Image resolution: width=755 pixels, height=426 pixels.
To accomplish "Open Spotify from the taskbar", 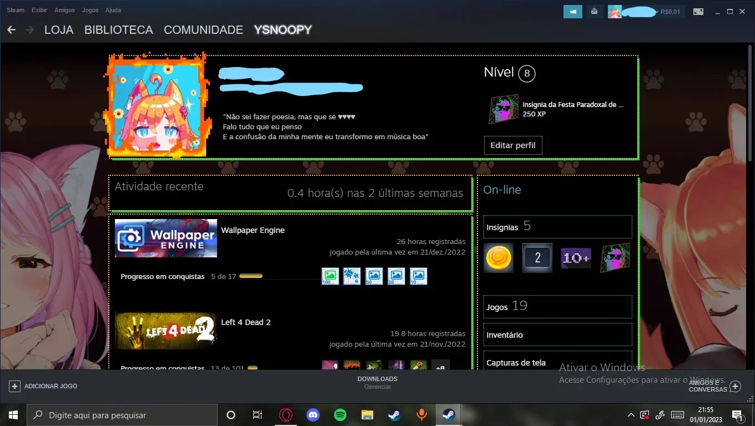I will (x=340, y=415).
